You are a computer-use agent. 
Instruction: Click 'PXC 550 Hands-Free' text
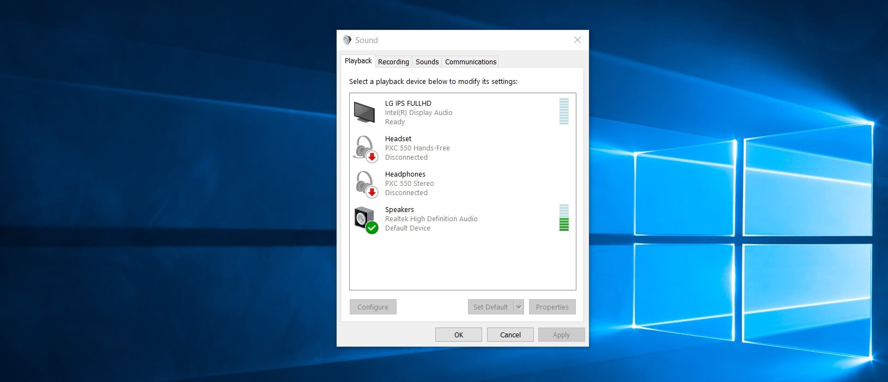click(417, 148)
